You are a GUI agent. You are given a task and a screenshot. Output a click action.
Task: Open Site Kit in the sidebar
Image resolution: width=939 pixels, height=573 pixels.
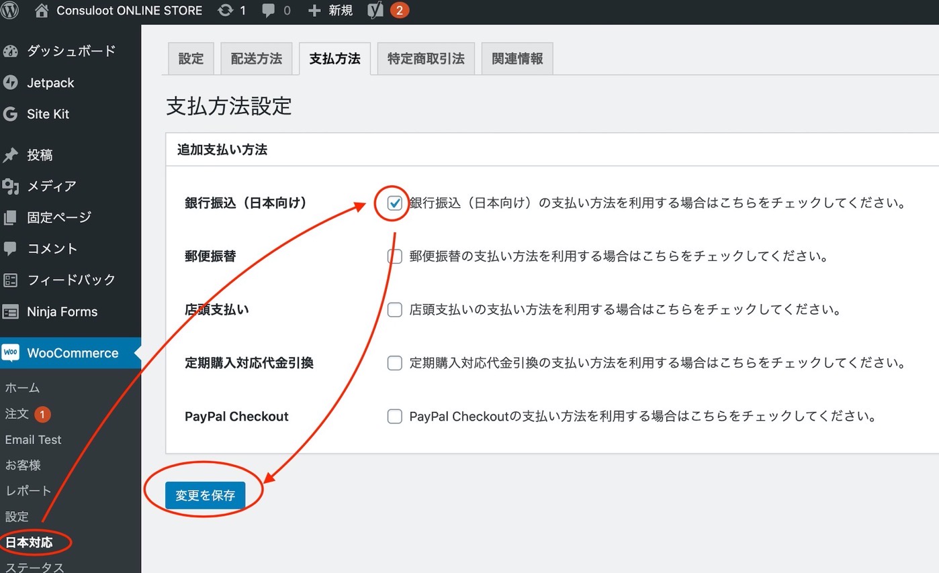coord(48,114)
